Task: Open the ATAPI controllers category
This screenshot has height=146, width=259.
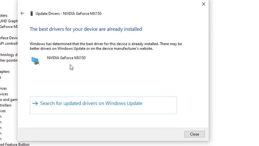Action: pos(9,43)
